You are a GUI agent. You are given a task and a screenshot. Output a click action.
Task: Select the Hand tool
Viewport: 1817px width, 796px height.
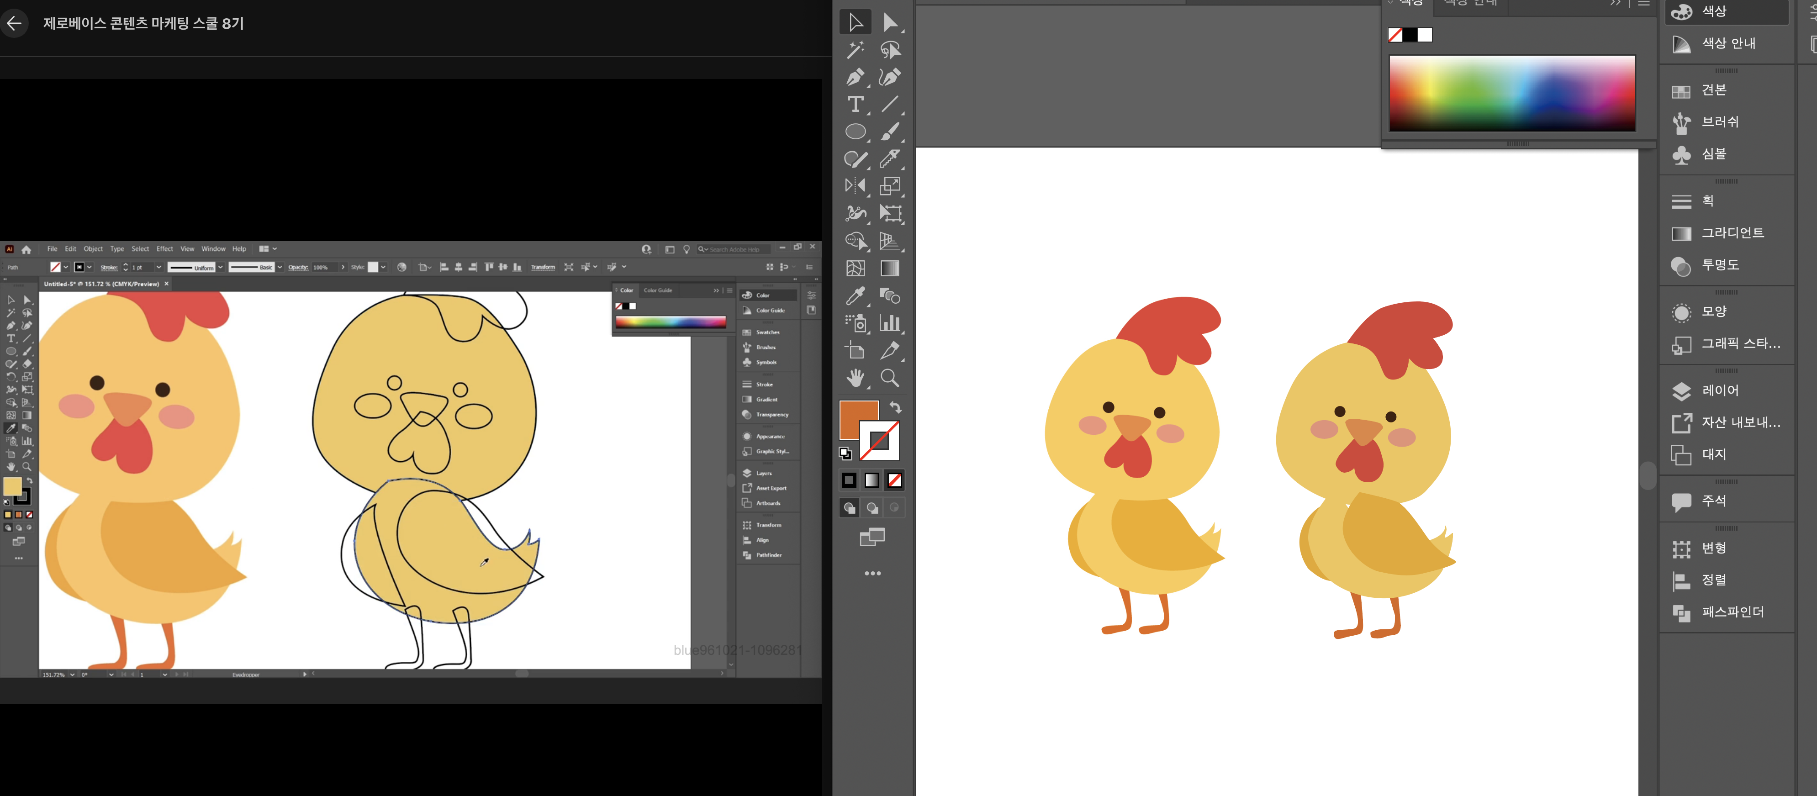(x=855, y=378)
